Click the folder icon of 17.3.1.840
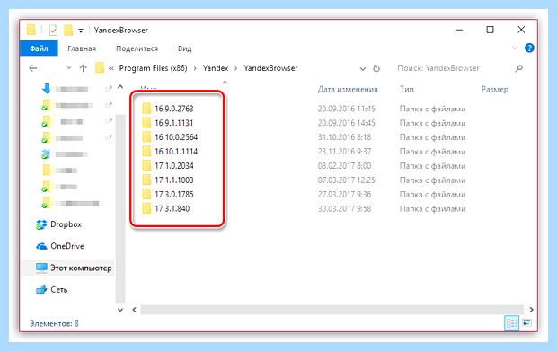The width and height of the screenshot is (557, 351). pyautogui.click(x=146, y=208)
